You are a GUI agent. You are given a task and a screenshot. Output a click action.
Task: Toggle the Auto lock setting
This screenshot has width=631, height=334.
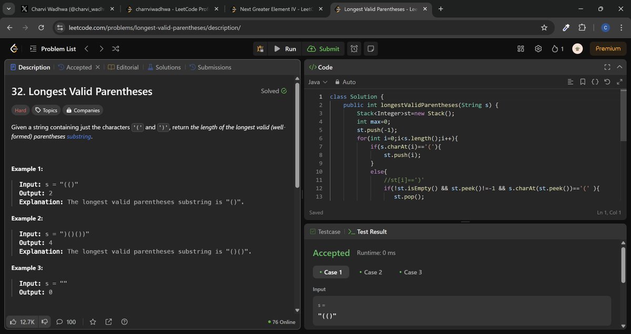345,82
